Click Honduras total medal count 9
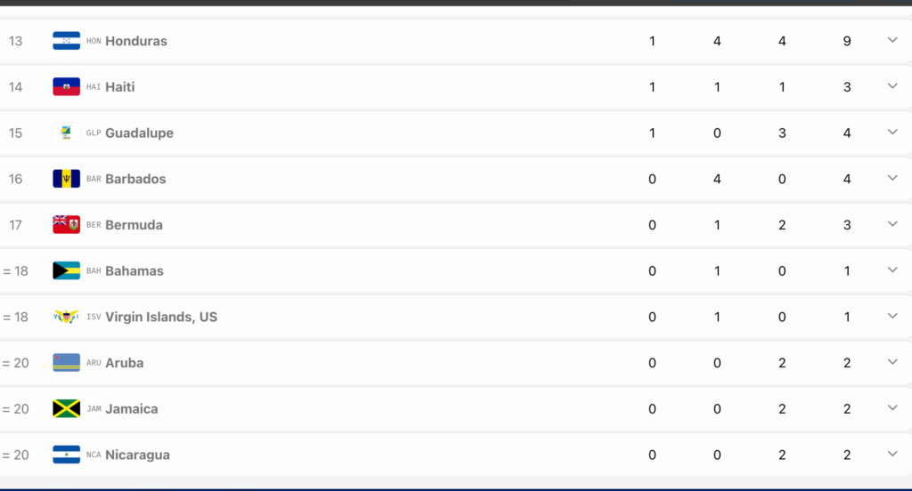 [847, 41]
